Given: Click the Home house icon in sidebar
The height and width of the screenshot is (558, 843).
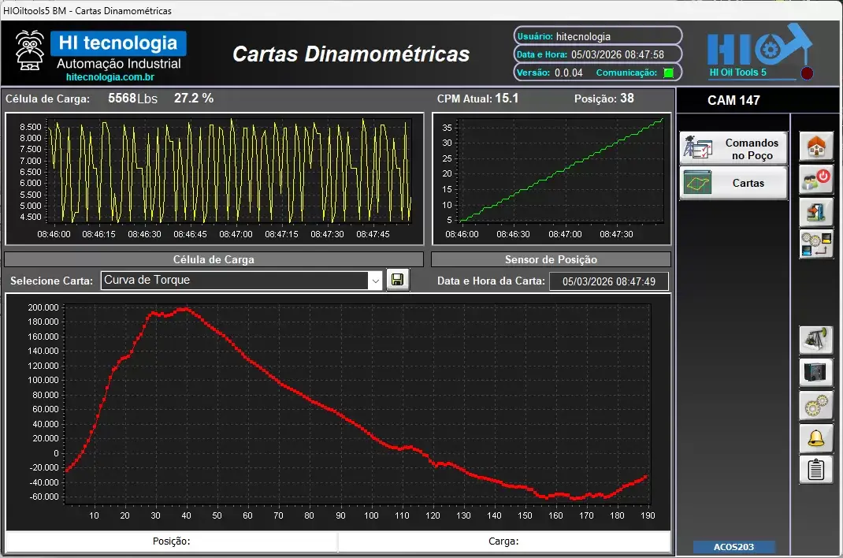Looking at the screenshot, I should tap(816, 147).
